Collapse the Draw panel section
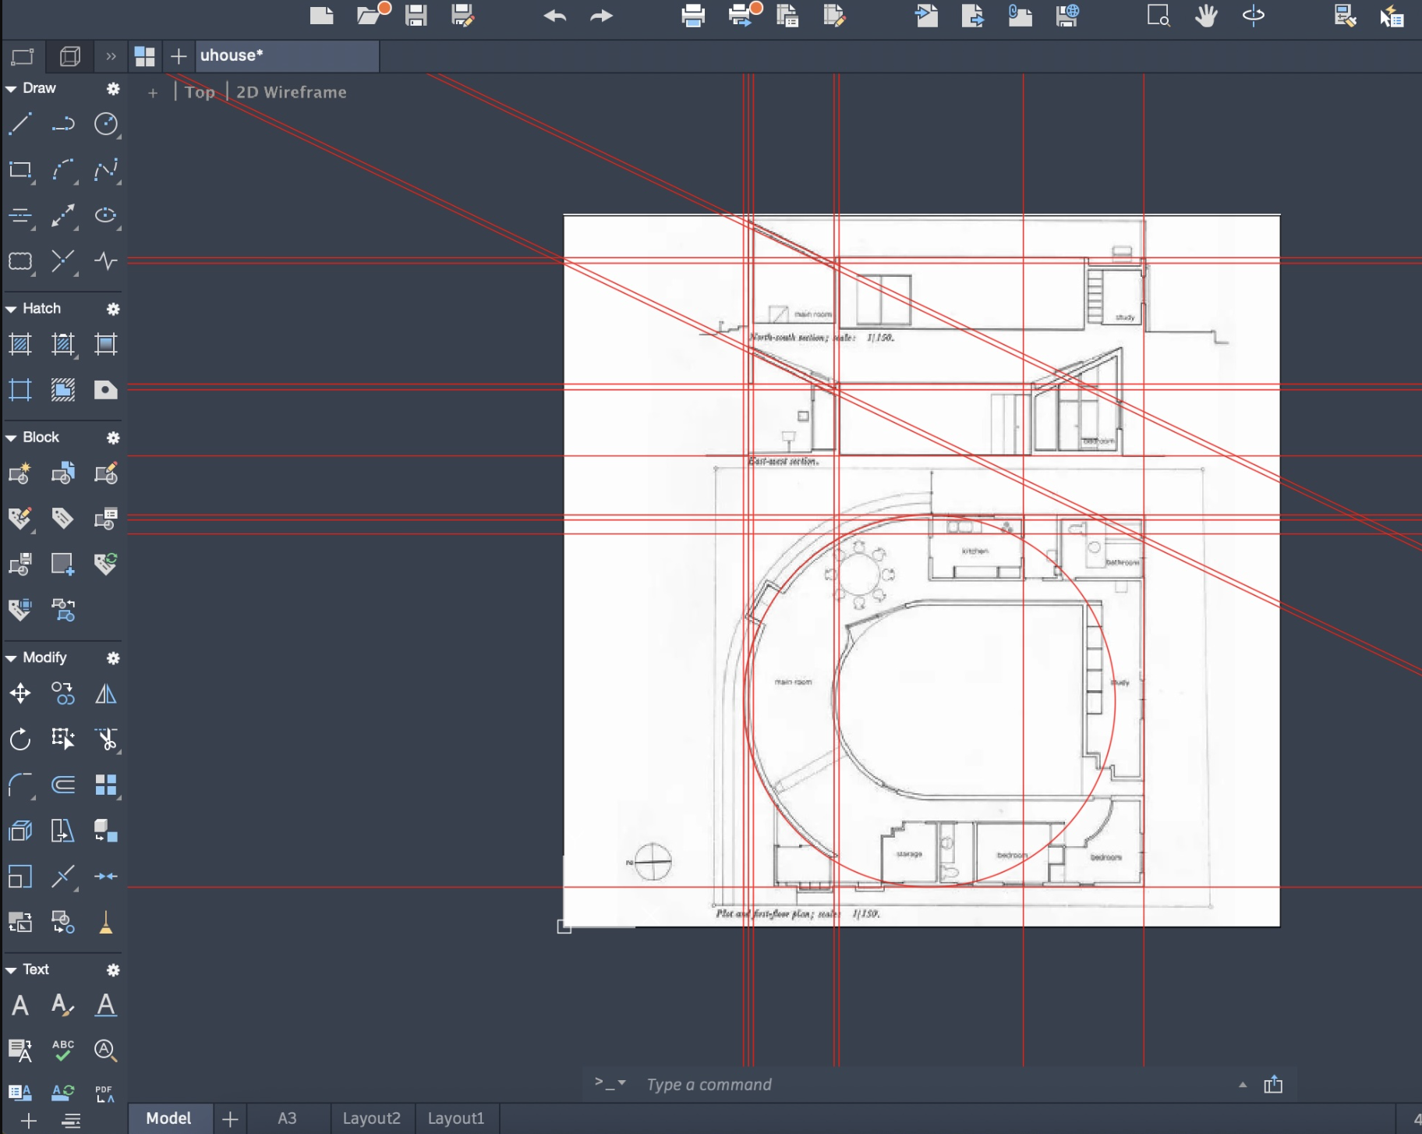The image size is (1422, 1134). pos(11,89)
